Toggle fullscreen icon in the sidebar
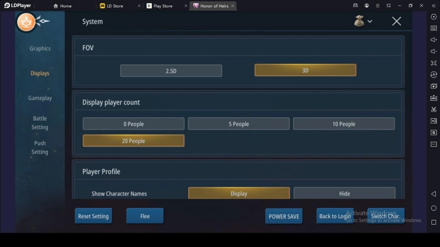The height and width of the screenshot is (247, 440). click(x=434, y=63)
